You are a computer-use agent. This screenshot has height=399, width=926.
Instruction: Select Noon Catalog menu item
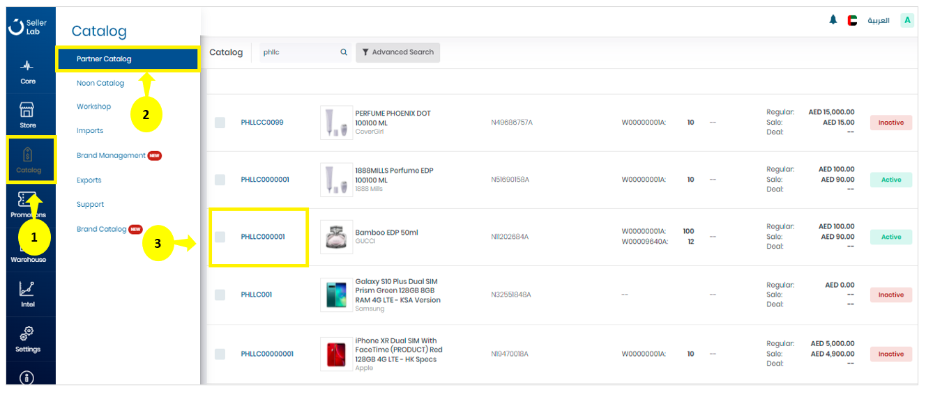pyautogui.click(x=100, y=83)
